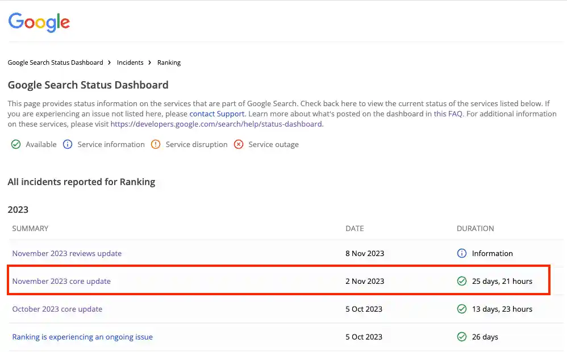Viewport: 567px width, 352px height.
Task: Click the 25 days, 21 hours duration
Action: pyautogui.click(x=502, y=281)
